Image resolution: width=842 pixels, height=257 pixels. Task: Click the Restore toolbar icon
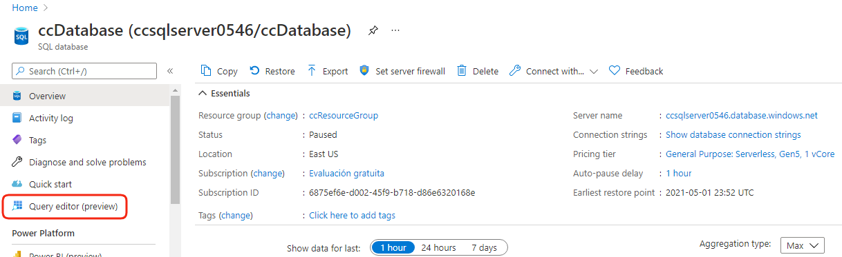click(254, 71)
